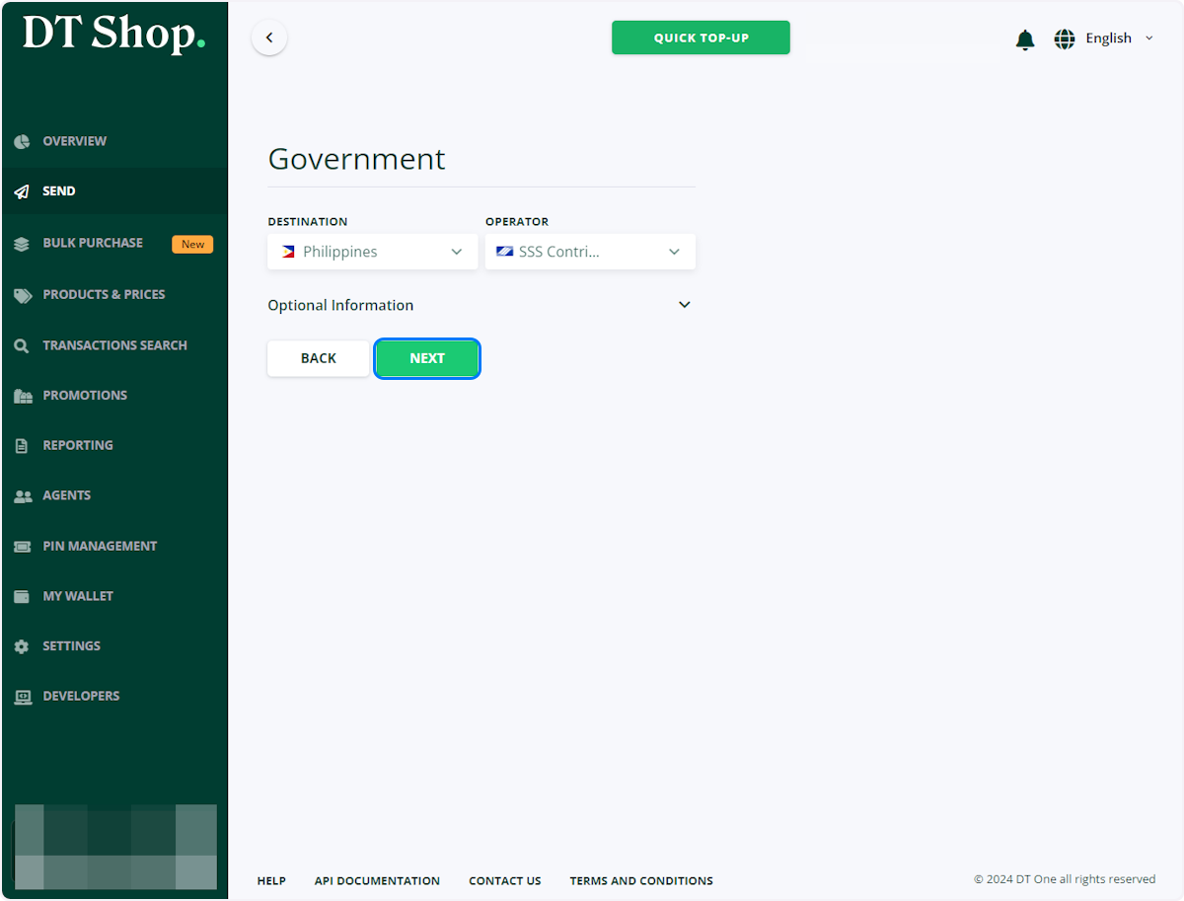Click the green NEXT button
Image resolution: width=1184 pixels, height=901 pixels.
coord(427,358)
